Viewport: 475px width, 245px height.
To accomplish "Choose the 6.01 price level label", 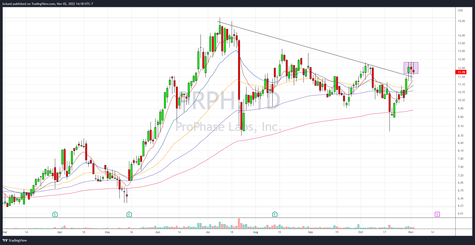I will (461, 213).
